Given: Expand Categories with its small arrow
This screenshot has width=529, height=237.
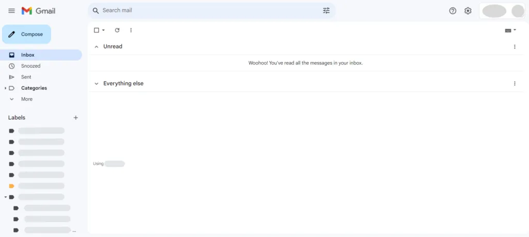Looking at the screenshot, I should 5,88.
